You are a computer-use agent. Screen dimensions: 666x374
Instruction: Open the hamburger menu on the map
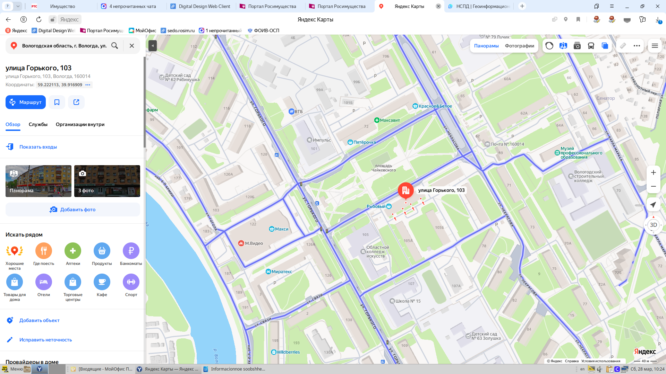pyautogui.click(x=655, y=46)
